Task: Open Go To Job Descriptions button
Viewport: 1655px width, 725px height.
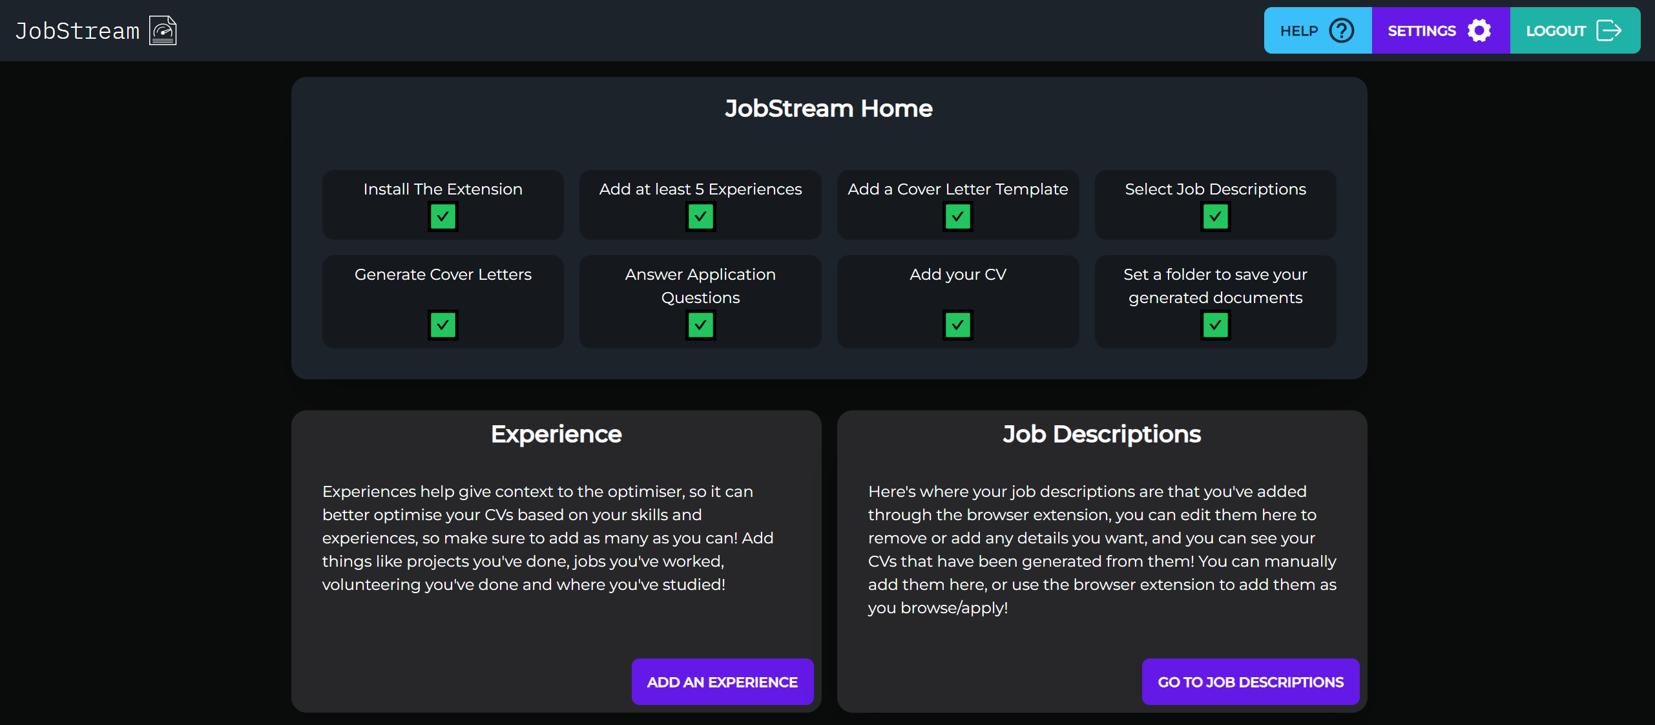Action: [1250, 682]
